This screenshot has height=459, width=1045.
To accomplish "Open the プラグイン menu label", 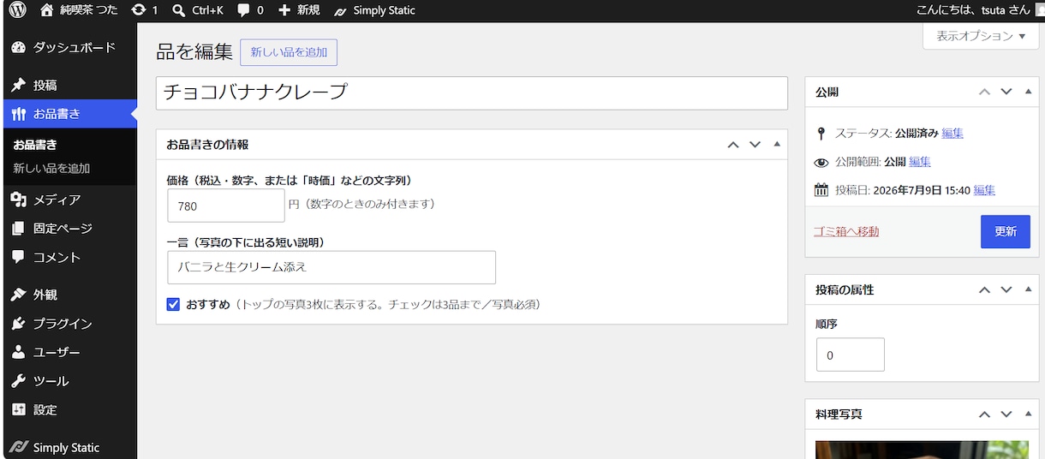I will [63, 324].
